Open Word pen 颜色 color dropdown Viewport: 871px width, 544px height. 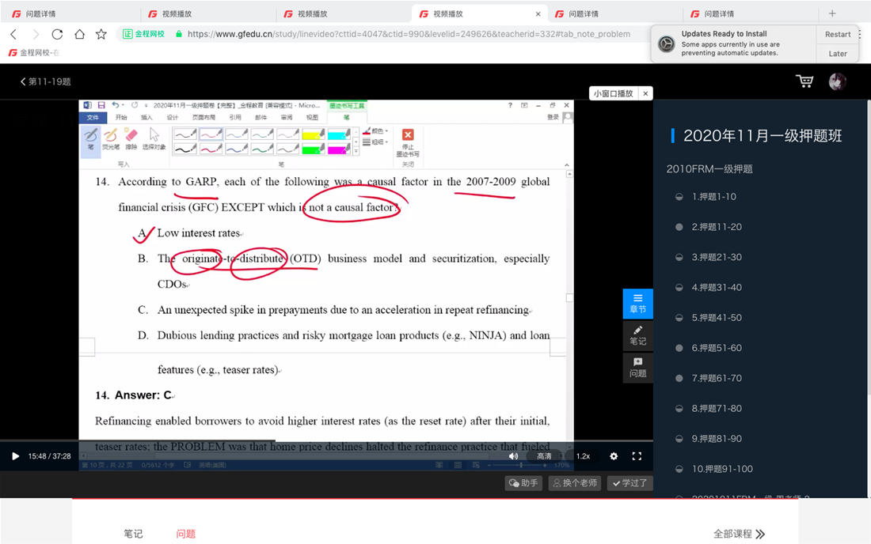(375, 131)
